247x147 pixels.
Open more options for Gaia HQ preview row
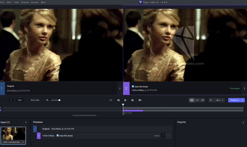tap(168, 136)
